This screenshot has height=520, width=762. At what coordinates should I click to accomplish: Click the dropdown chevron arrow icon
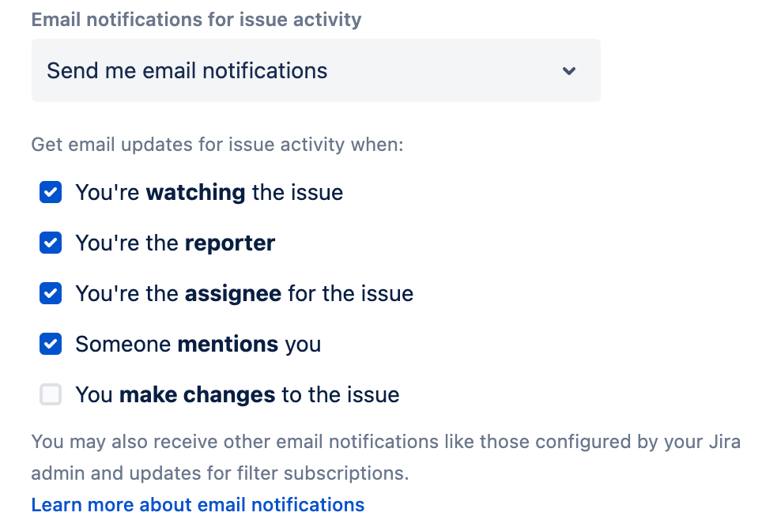(568, 70)
